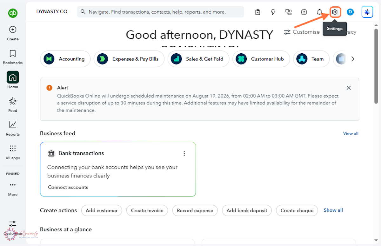Open Feed in the sidebar
Screen dimensions: 381x246
click(x=13, y=105)
